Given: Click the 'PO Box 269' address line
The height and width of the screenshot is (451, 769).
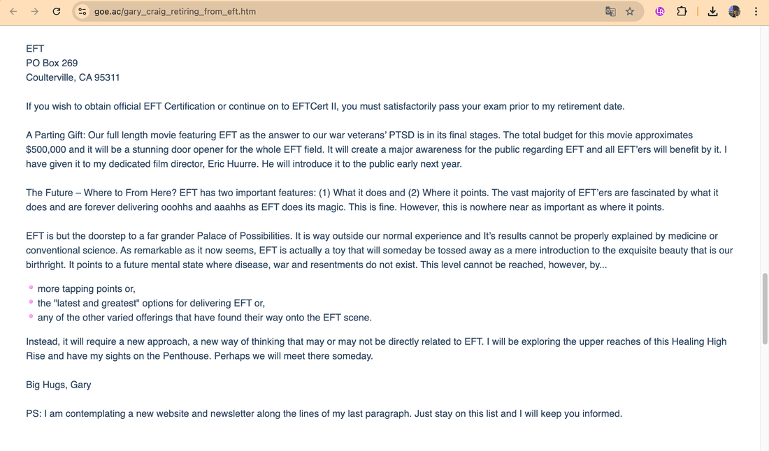Looking at the screenshot, I should (52, 63).
